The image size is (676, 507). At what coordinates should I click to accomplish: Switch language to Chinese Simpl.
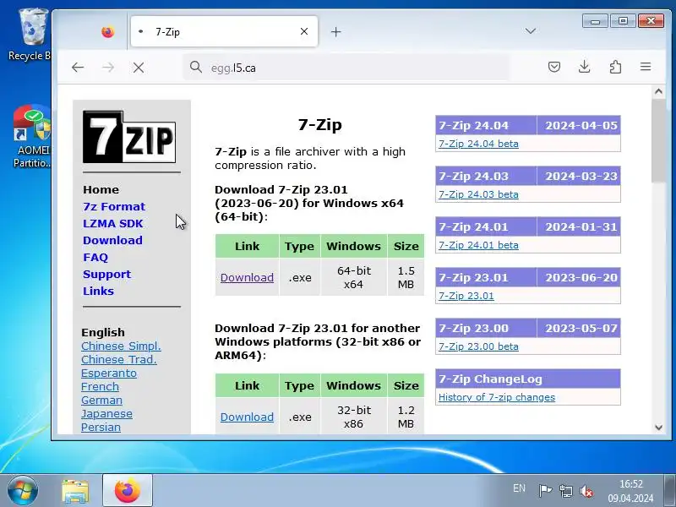[121, 346]
